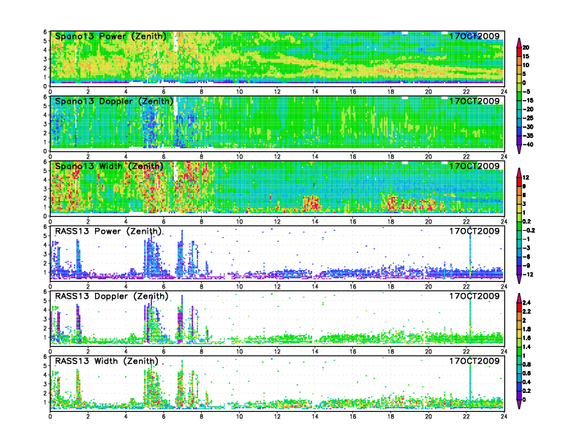This screenshot has height=447, width=579.
Task: Select the 17OCT2009 date in RASS13 Power panel
Action: tap(474, 232)
